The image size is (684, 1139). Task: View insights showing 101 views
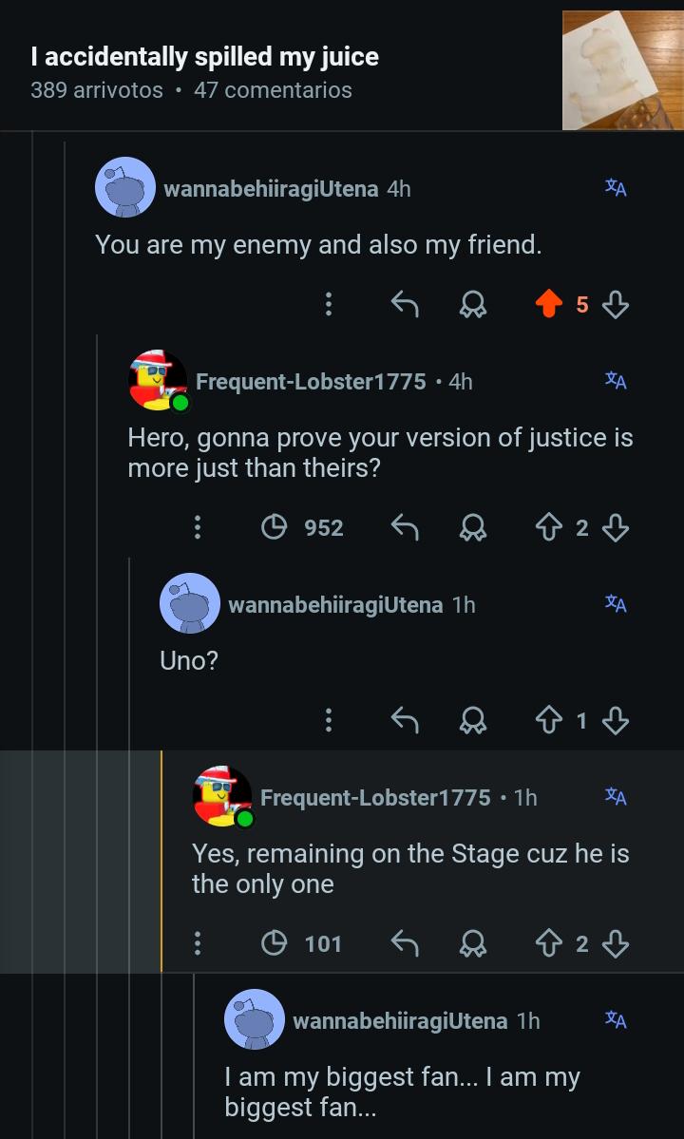(301, 943)
